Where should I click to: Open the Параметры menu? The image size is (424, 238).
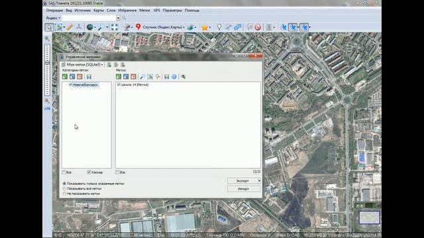[172, 11]
